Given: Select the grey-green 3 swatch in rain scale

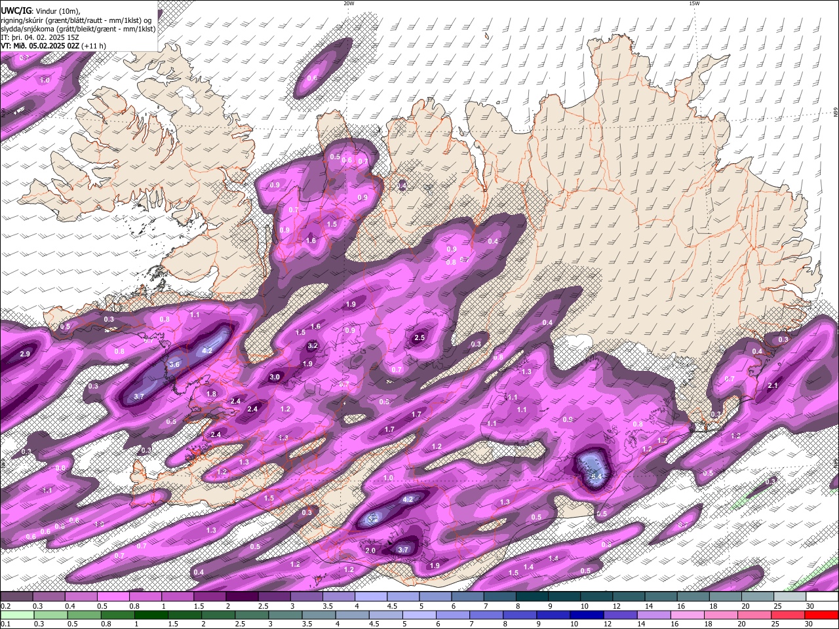Looking at the screenshot, I should 285,615.
